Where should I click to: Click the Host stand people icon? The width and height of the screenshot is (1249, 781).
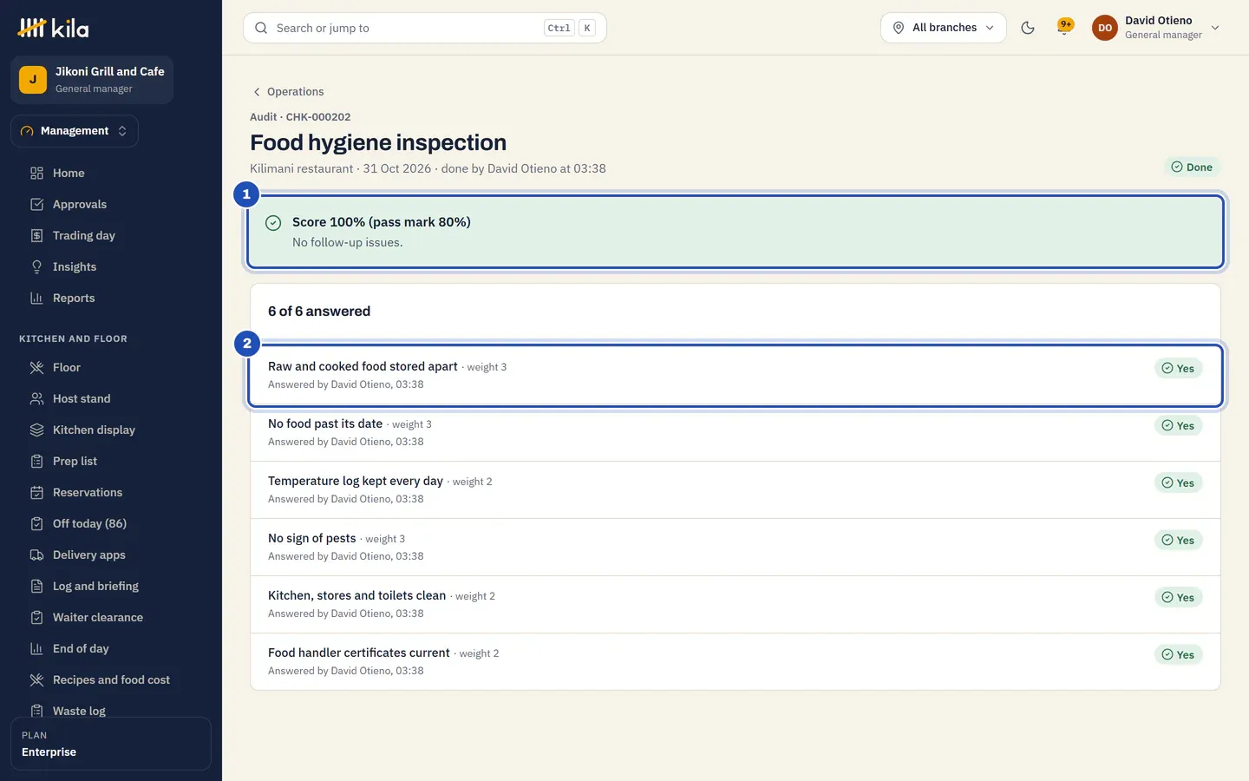[x=36, y=398]
